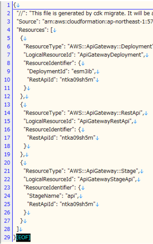Image resolution: width=153 pixels, height=244 pixels.
Task: Click "DeploymentId" key on line 9
Action: tap(47, 71)
